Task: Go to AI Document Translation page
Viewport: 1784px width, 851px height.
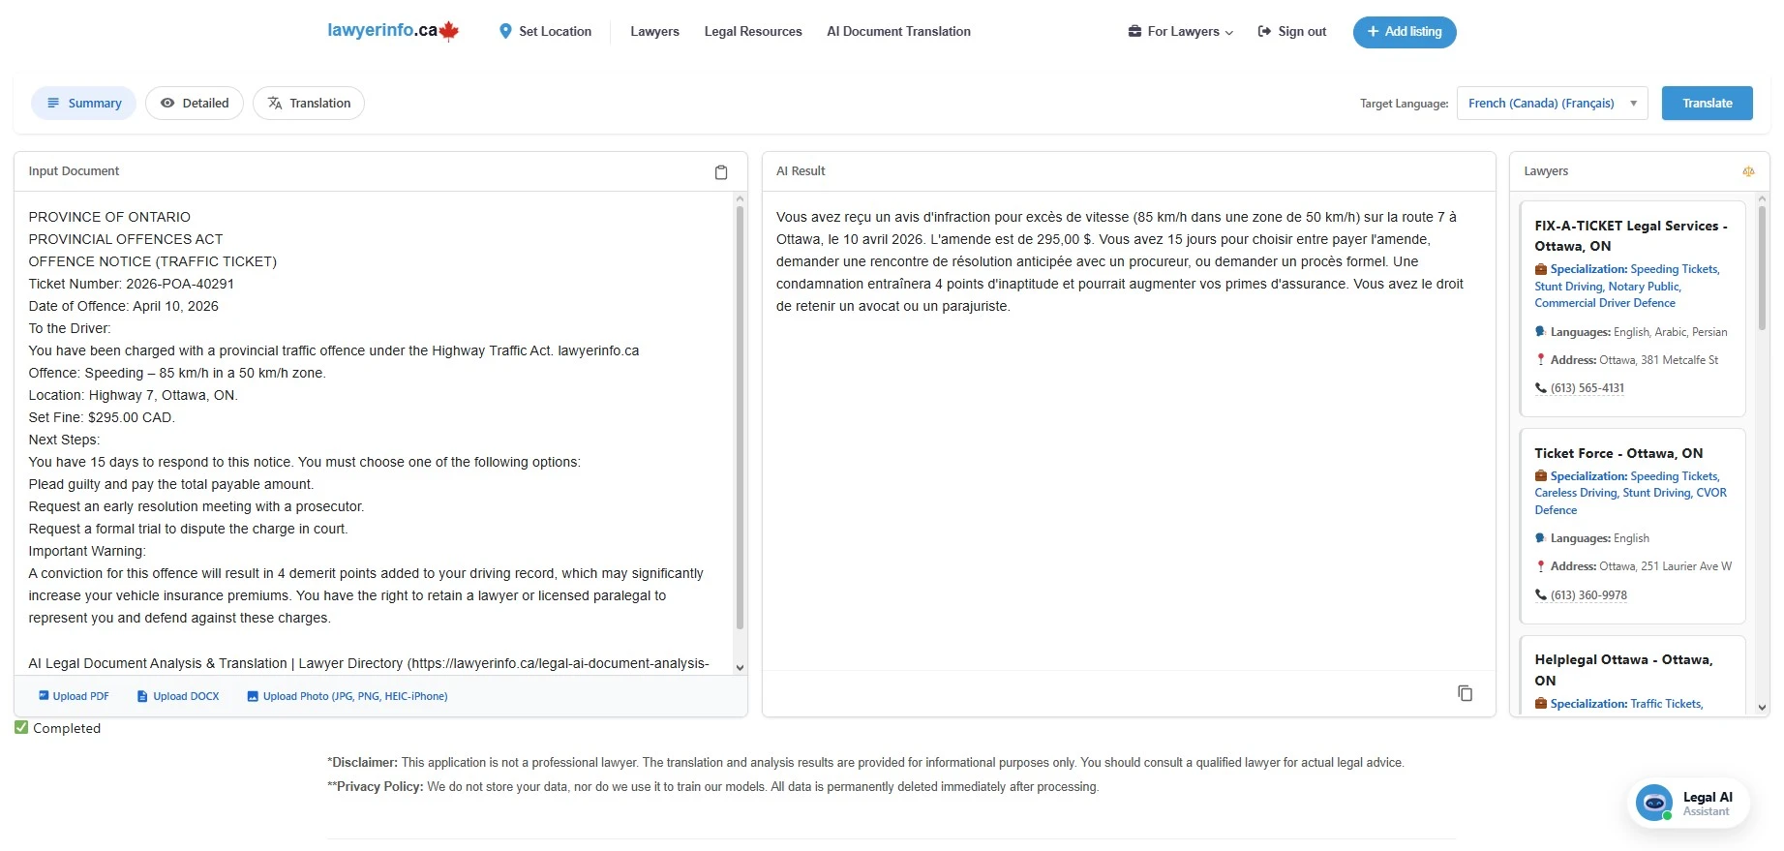Action: pyautogui.click(x=898, y=32)
